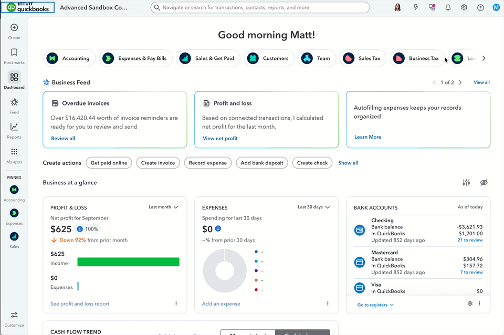Click Create invoice action

[x=158, y=163]
